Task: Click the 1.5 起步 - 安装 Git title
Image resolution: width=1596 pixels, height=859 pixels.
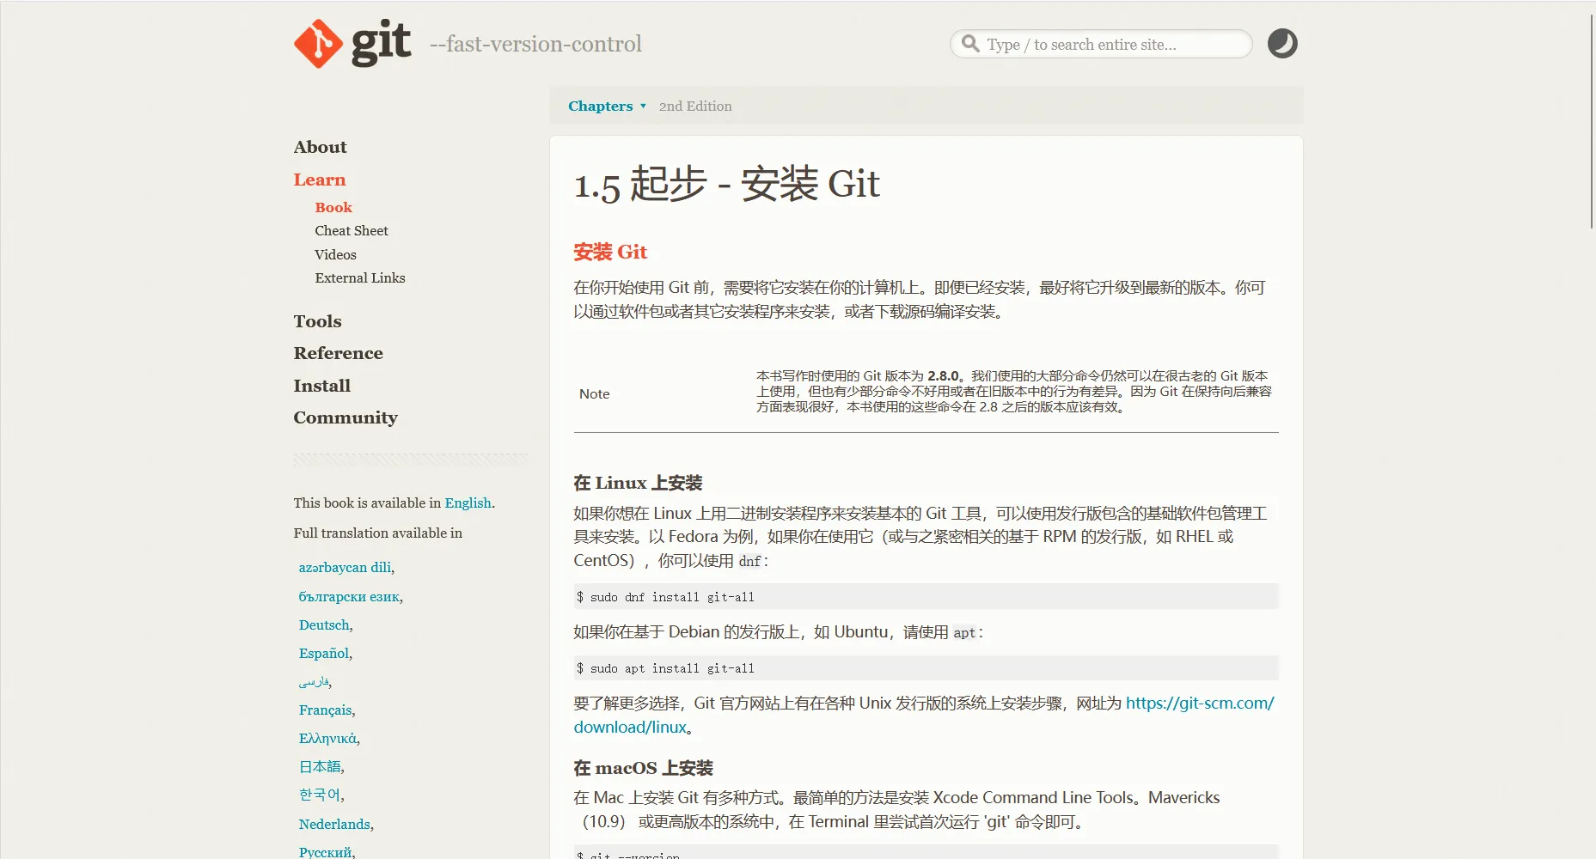Action: (727, 184)
